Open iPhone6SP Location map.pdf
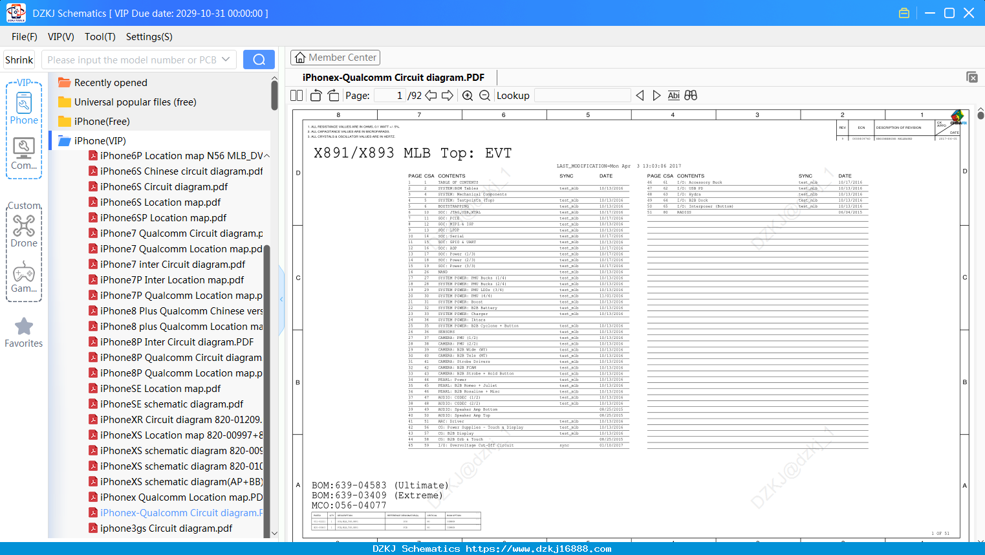 pos(158,218)
